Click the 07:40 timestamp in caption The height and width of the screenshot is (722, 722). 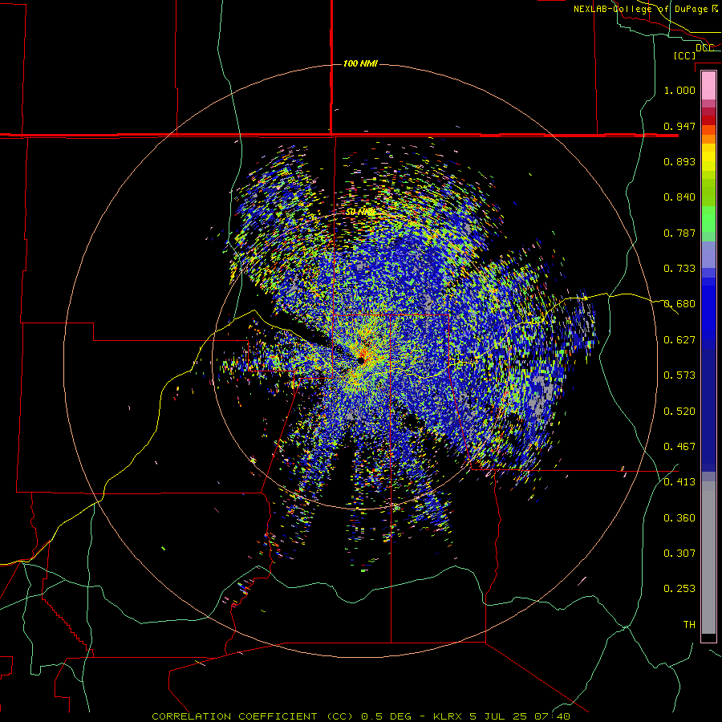point(552,716)
